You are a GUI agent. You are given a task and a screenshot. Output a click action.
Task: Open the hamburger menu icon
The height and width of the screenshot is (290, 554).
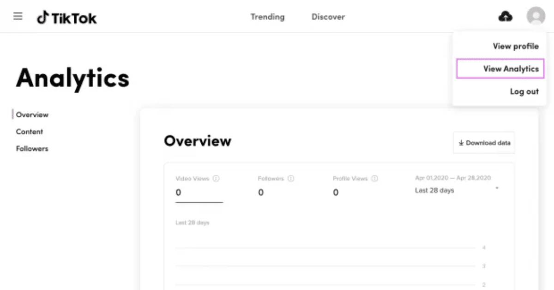click(x=18, y=17)
